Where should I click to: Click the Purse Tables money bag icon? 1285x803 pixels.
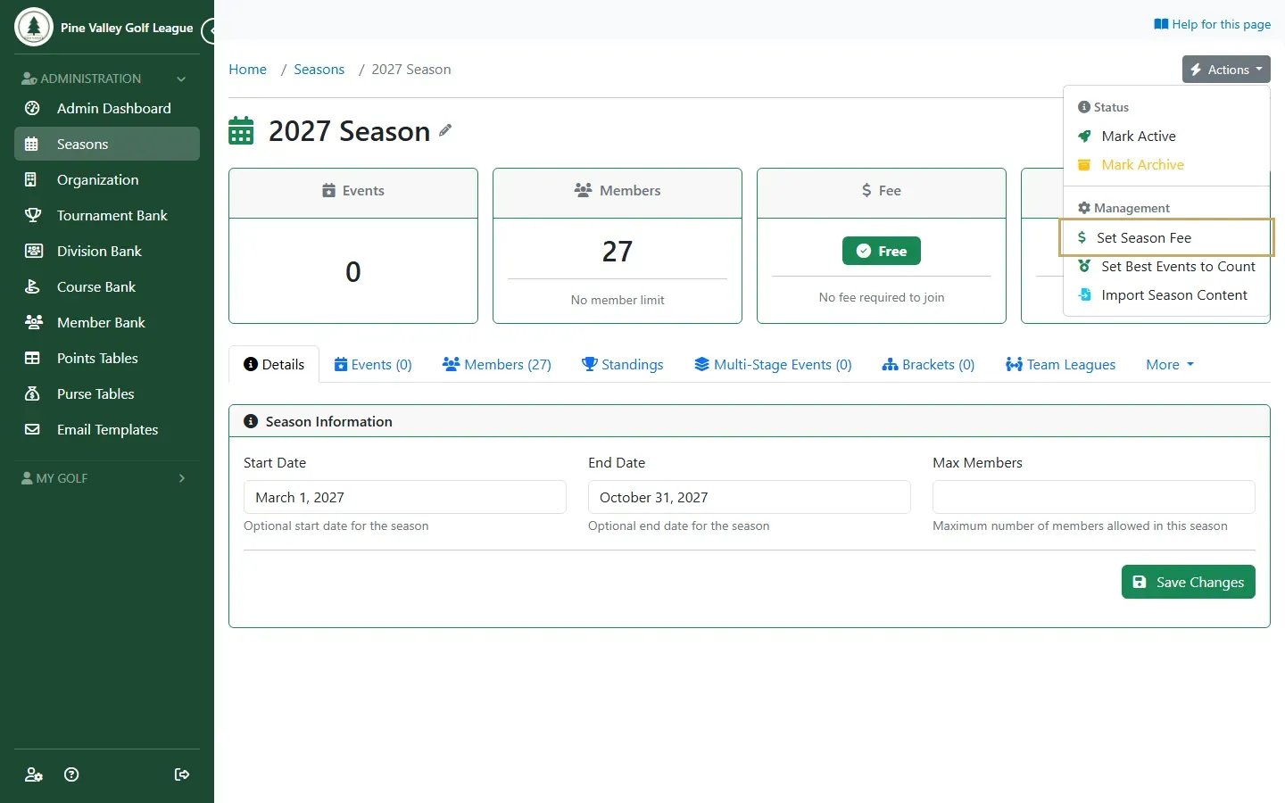coord(32,393)
